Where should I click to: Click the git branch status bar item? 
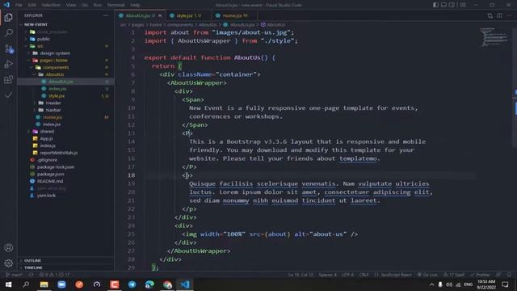click(x=15, y=275)
